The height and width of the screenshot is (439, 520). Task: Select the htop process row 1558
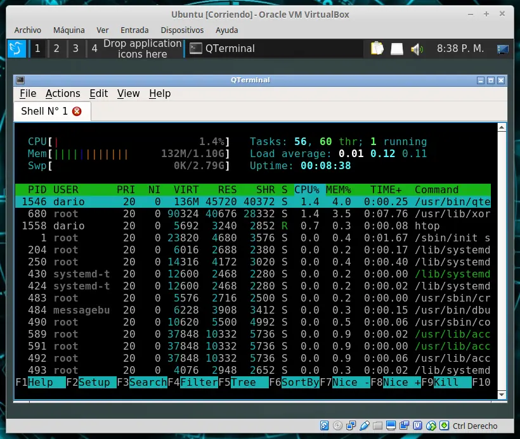(x=253, y=226)
